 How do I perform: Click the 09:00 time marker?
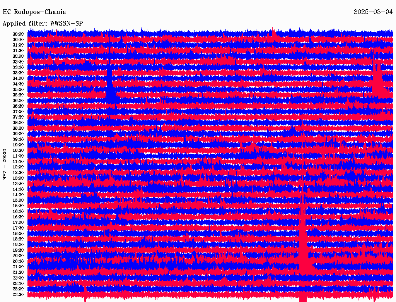click(x=18, y=134)
